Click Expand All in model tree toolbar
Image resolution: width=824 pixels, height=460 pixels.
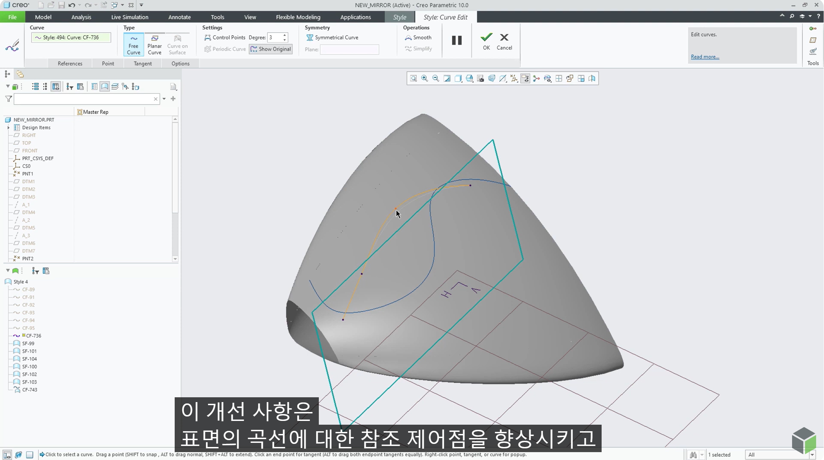[x=35, y=87]
